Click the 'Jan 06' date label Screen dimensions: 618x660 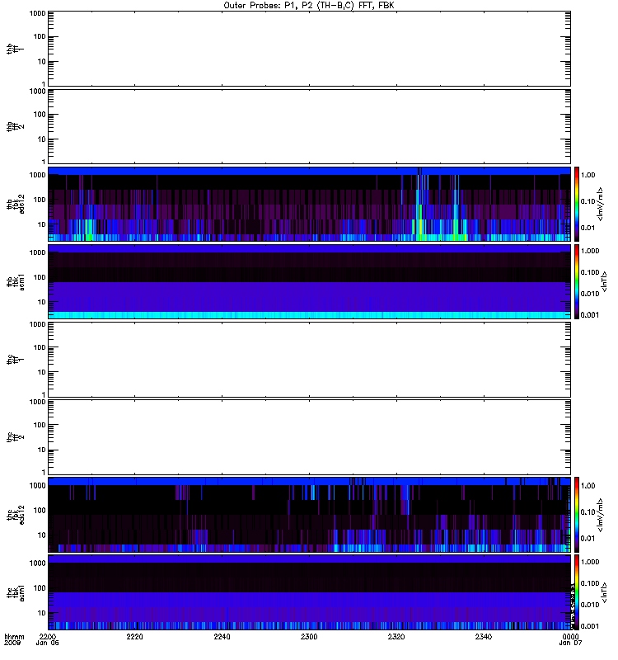(48, 643)
